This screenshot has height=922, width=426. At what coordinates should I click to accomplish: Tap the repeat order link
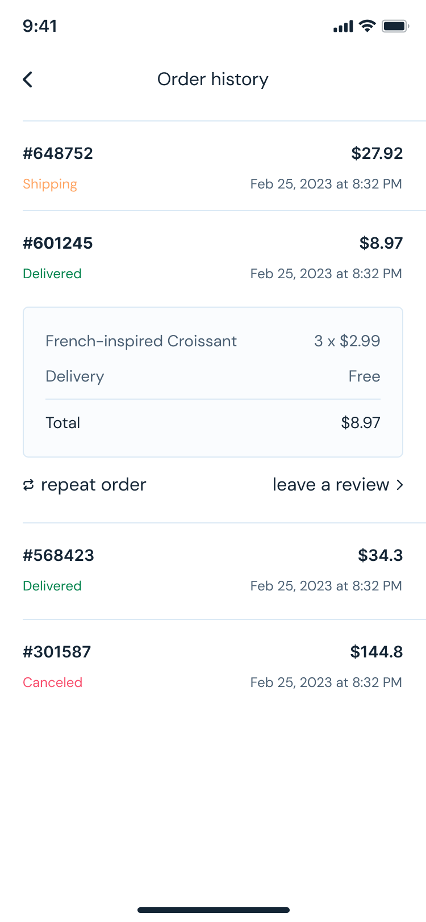(x=93, y=485)
